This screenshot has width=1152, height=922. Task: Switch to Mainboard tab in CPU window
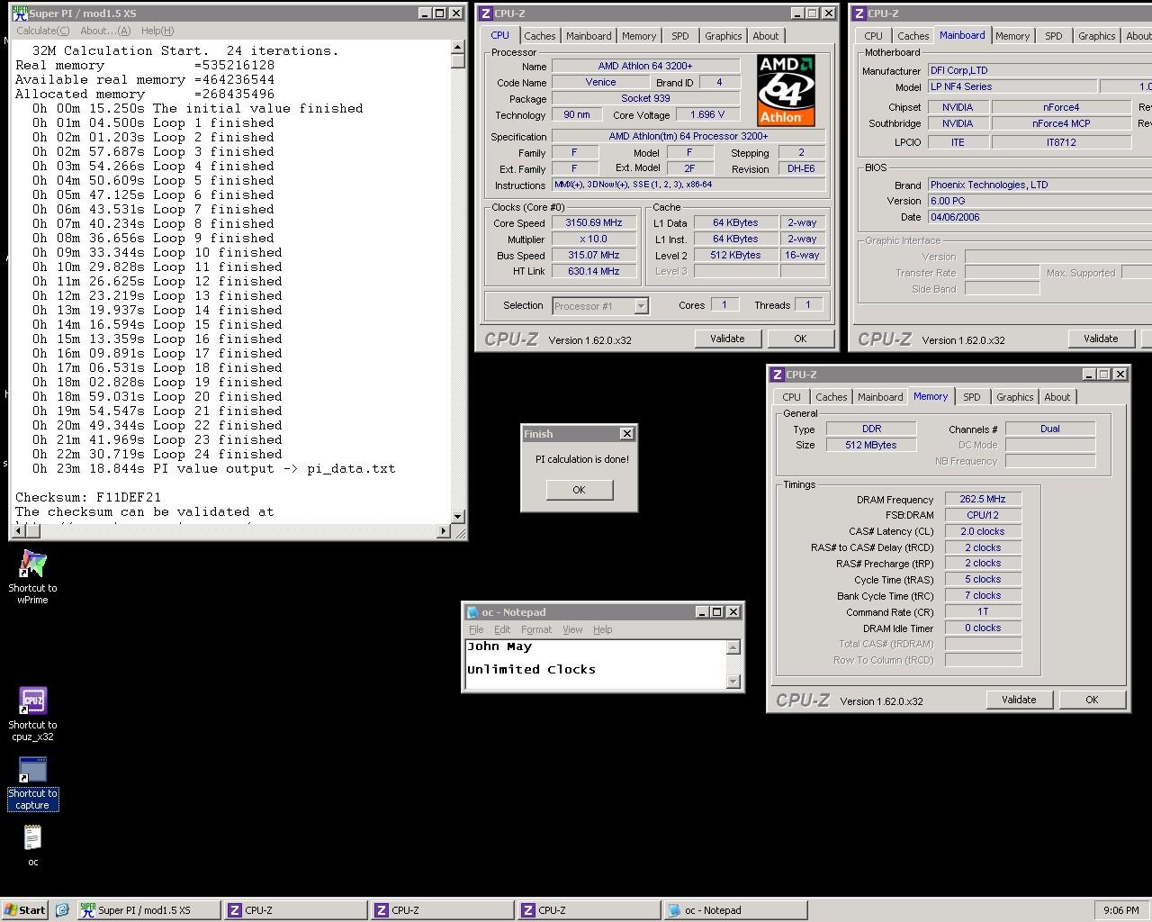[589, 36]
